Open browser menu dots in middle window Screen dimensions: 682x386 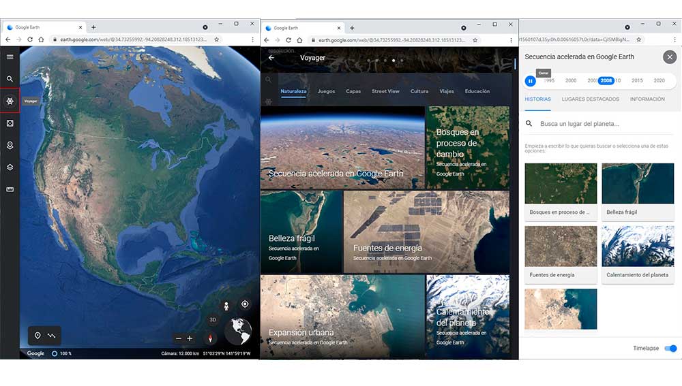point(511,40)
